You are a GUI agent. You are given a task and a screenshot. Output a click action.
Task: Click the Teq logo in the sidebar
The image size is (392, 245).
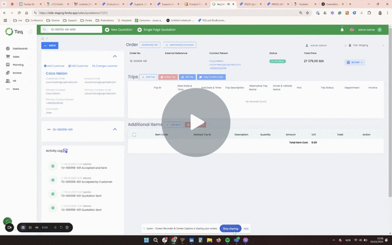tap(14, 31)
